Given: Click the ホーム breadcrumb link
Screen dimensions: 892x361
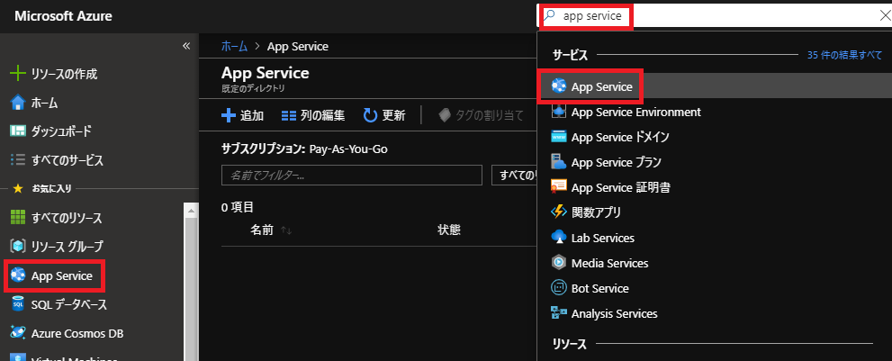Looking at the screenshot, I should (x=234, y=47).
